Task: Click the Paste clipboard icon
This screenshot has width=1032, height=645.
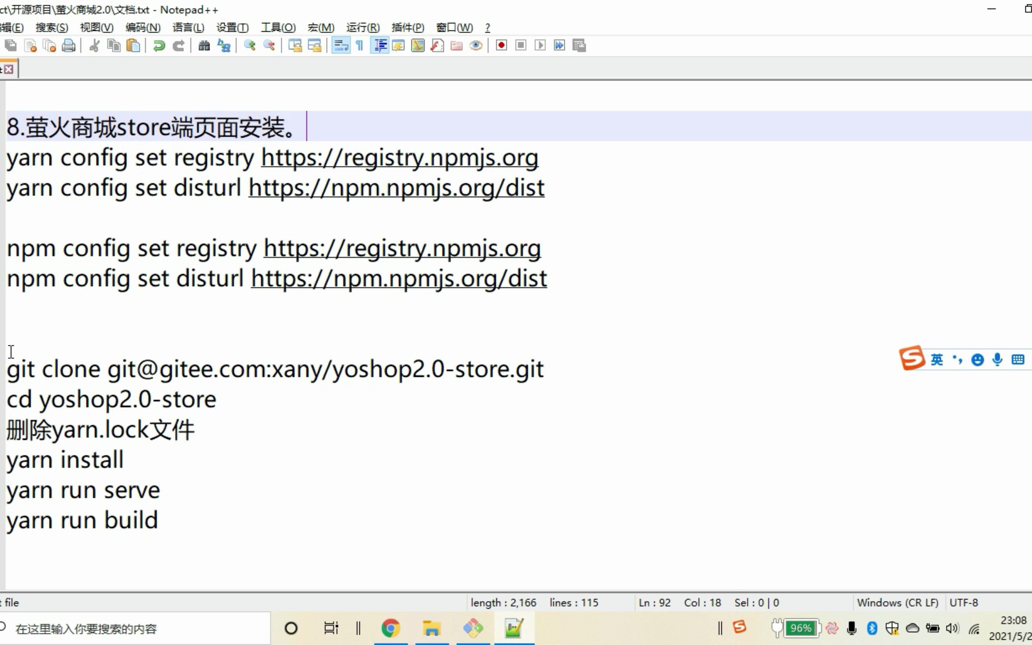Action: coord(133,45)
